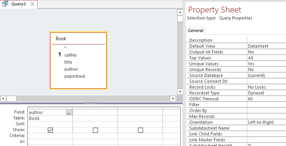Viewport: 286px width, 146px height.
Task: Open the Default View Datasheet value
Action: pos(266,46)
